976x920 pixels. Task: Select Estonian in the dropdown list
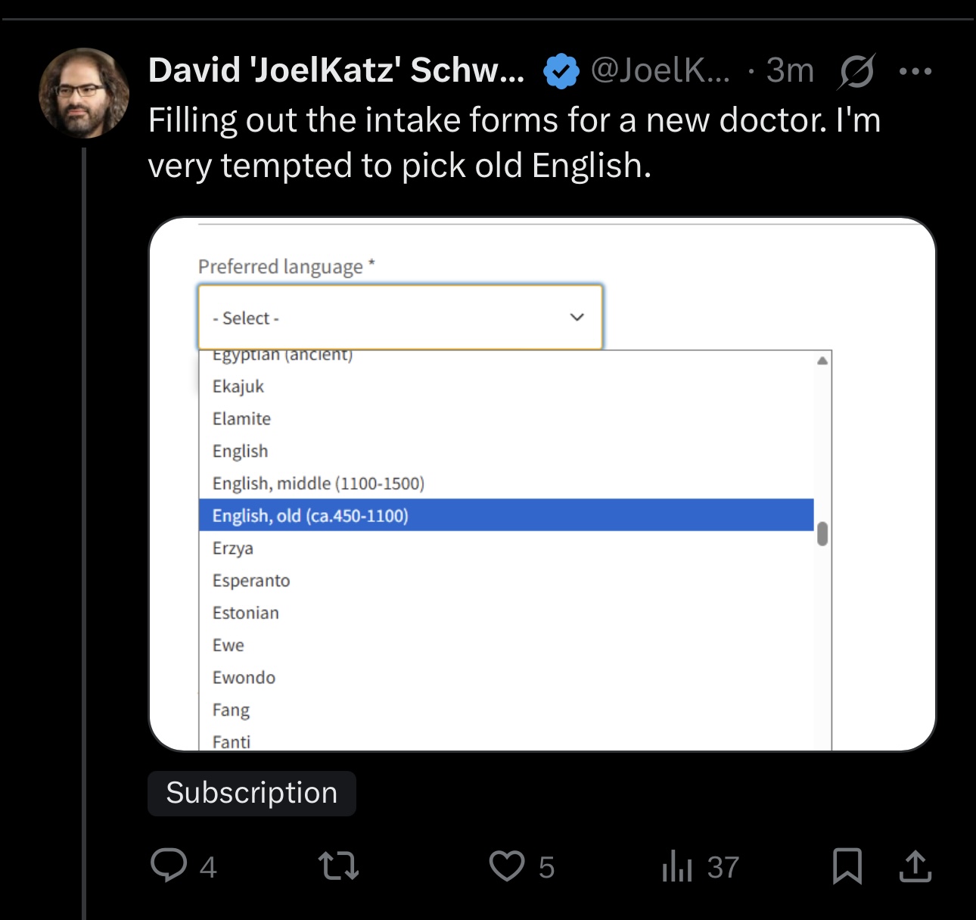246,613
